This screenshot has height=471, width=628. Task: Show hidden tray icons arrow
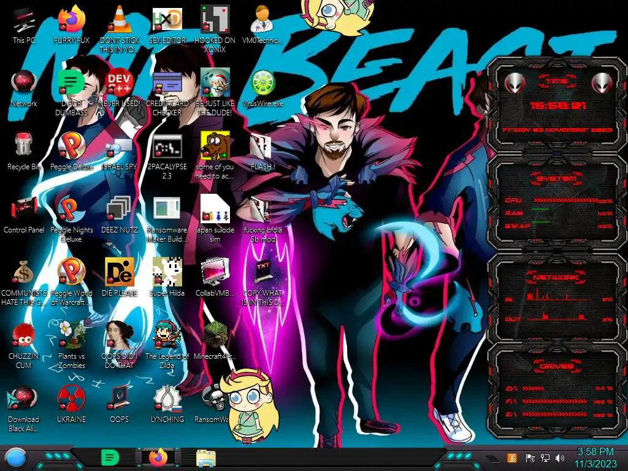[x=492, y=459]
